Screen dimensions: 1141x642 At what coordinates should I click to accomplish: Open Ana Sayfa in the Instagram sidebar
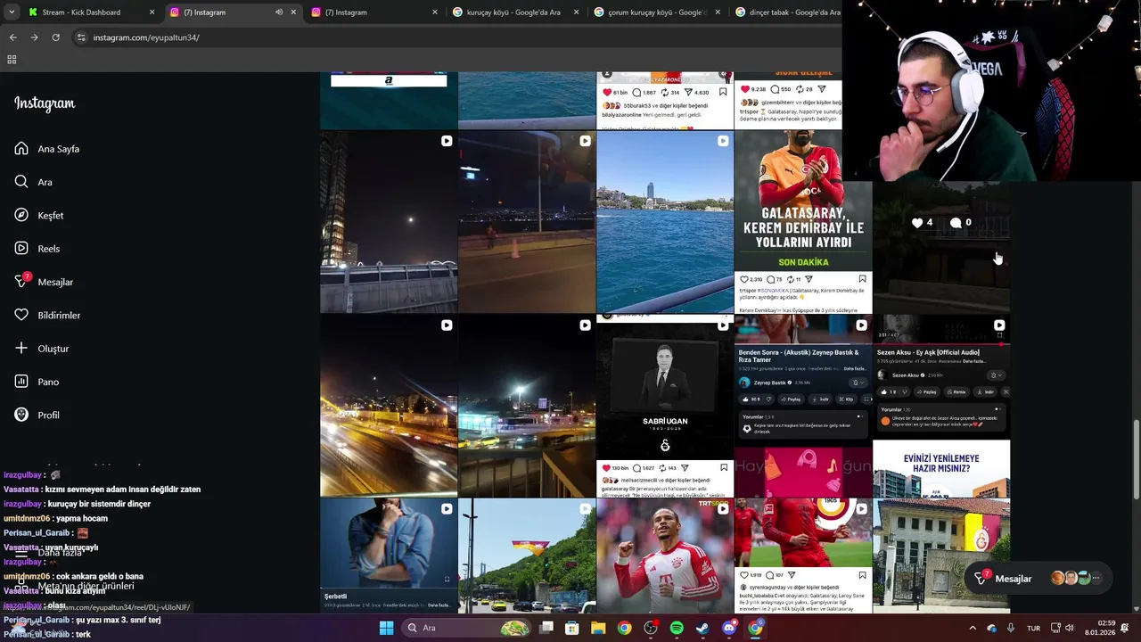[47, 149]
